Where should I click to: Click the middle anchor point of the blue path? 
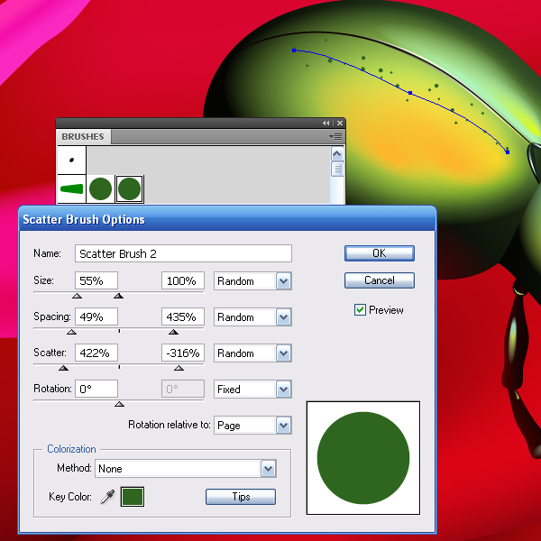click(x=410, y=93)
